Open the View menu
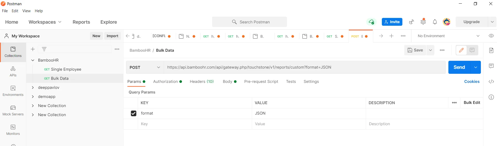The image size is (497, 146). pos(27,11)
